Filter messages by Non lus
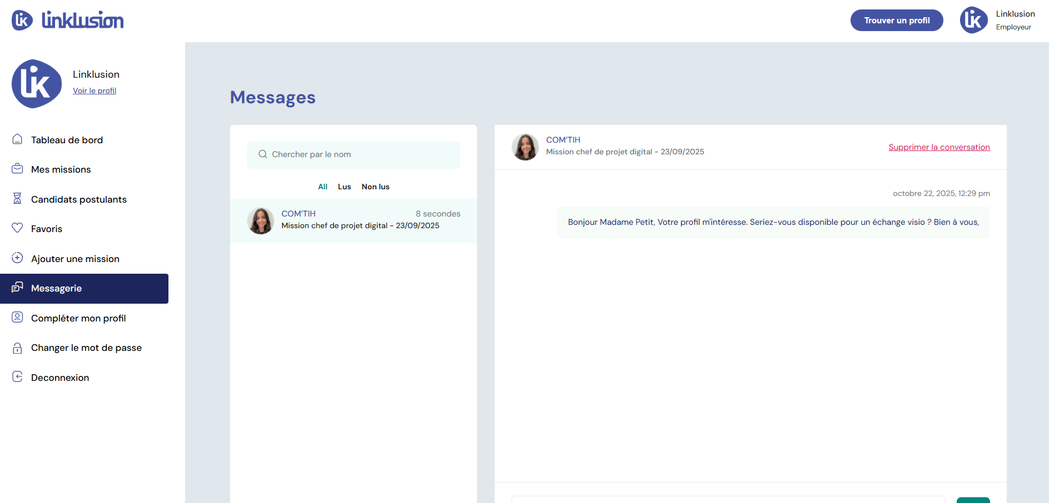Viewport: 1049px width, 503px height. coord(375,187)
